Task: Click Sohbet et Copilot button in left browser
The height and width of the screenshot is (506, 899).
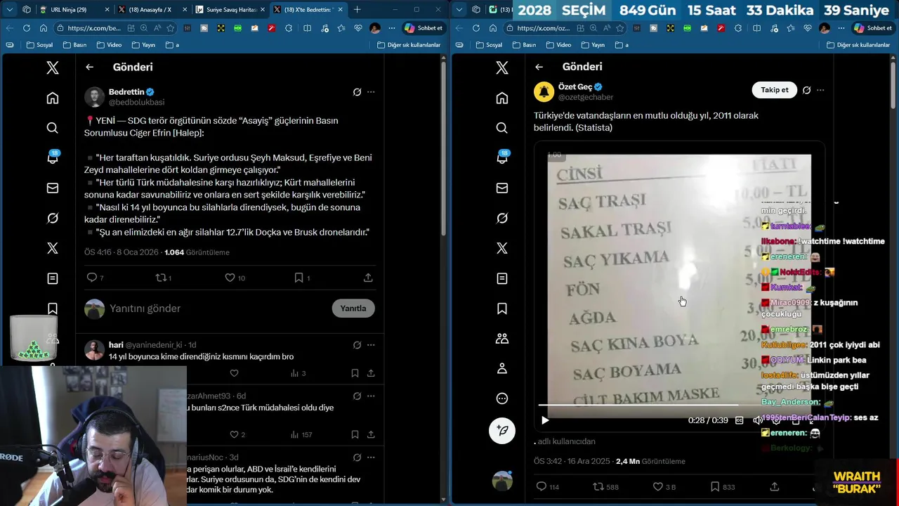Action: (424, 28)
